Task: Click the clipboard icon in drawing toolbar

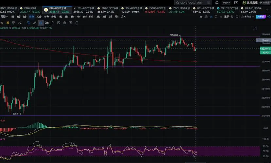Action: (x=53, y=23)
